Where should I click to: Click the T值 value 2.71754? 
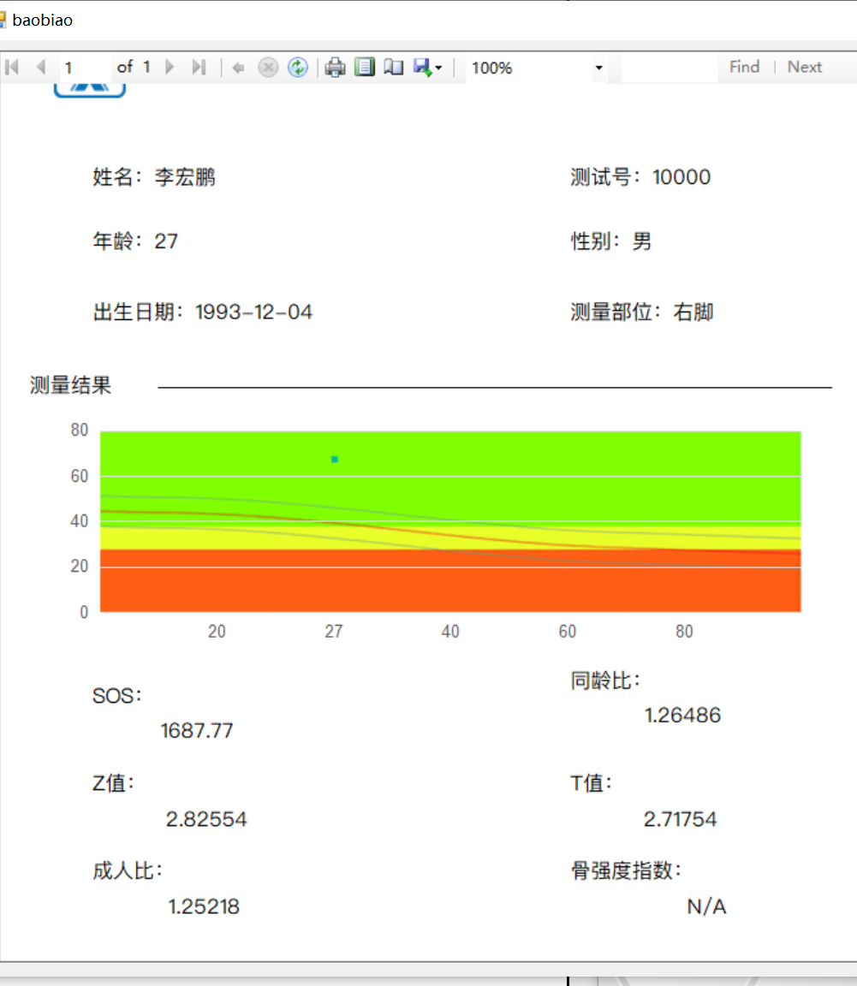coord(680,819)
